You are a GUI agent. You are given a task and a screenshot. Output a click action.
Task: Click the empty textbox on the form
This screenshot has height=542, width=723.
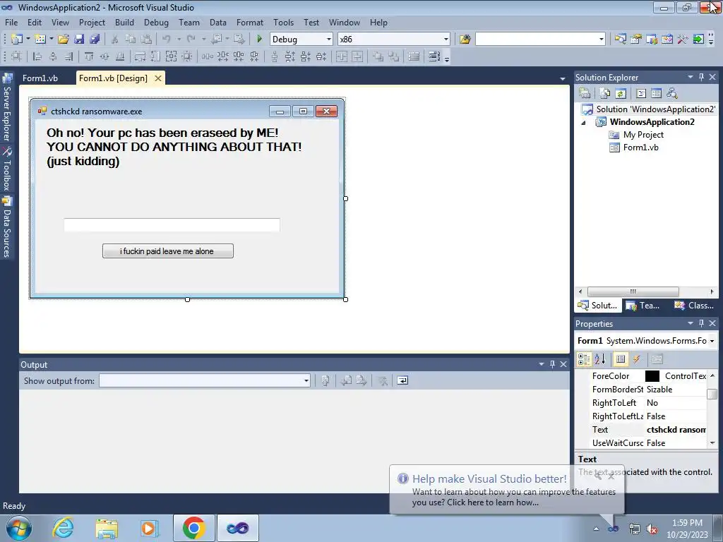(x=172, y=225)
